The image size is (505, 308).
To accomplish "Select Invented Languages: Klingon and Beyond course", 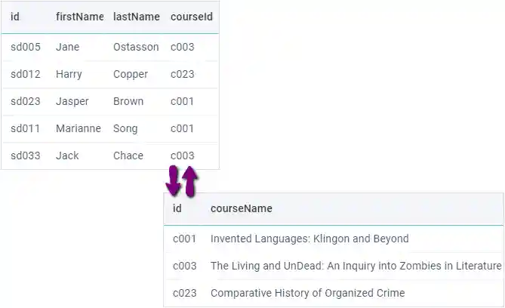I will [309, 239].
